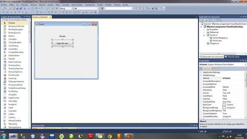Screen dimensions: 247x139
Task: Click the BackgroundImage preview swatch
Action: click(x=224, y=108)
